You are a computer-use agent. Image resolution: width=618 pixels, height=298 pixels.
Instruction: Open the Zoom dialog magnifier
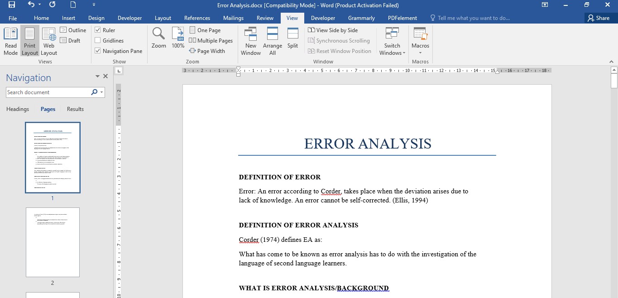tap(158, 38)
